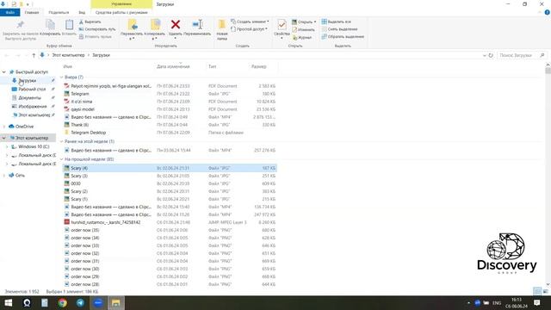Show hidden tray icons arrow
The image size is (551, 310).
(x=468, y=302)
